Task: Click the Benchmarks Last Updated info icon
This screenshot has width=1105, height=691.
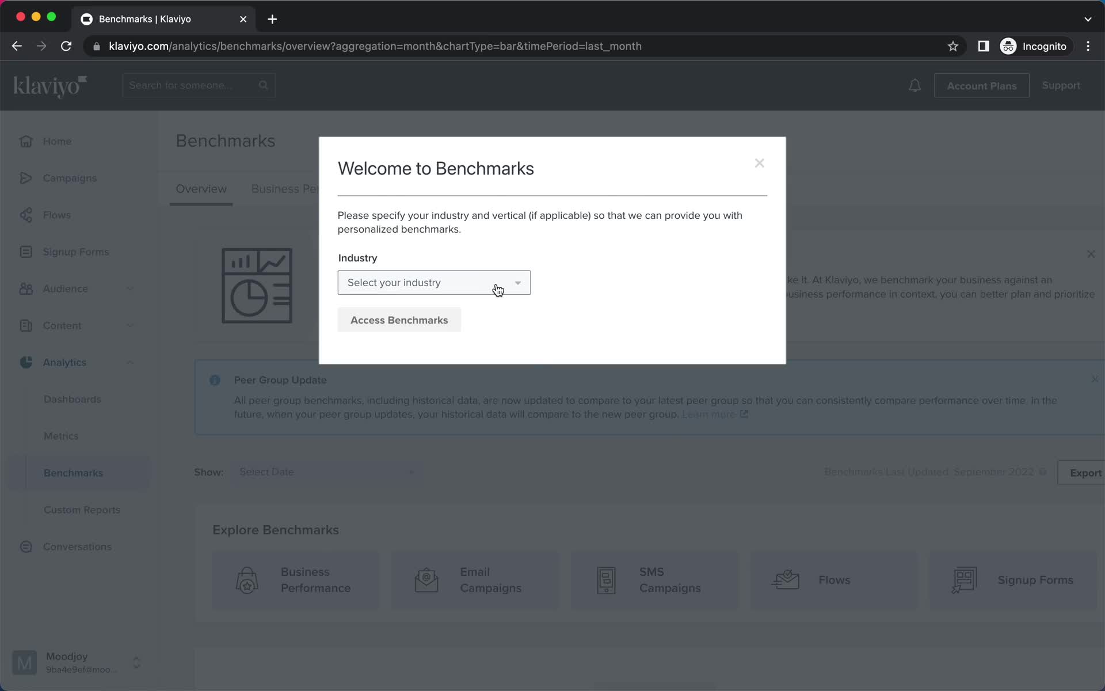Action: coord(1043,472)
